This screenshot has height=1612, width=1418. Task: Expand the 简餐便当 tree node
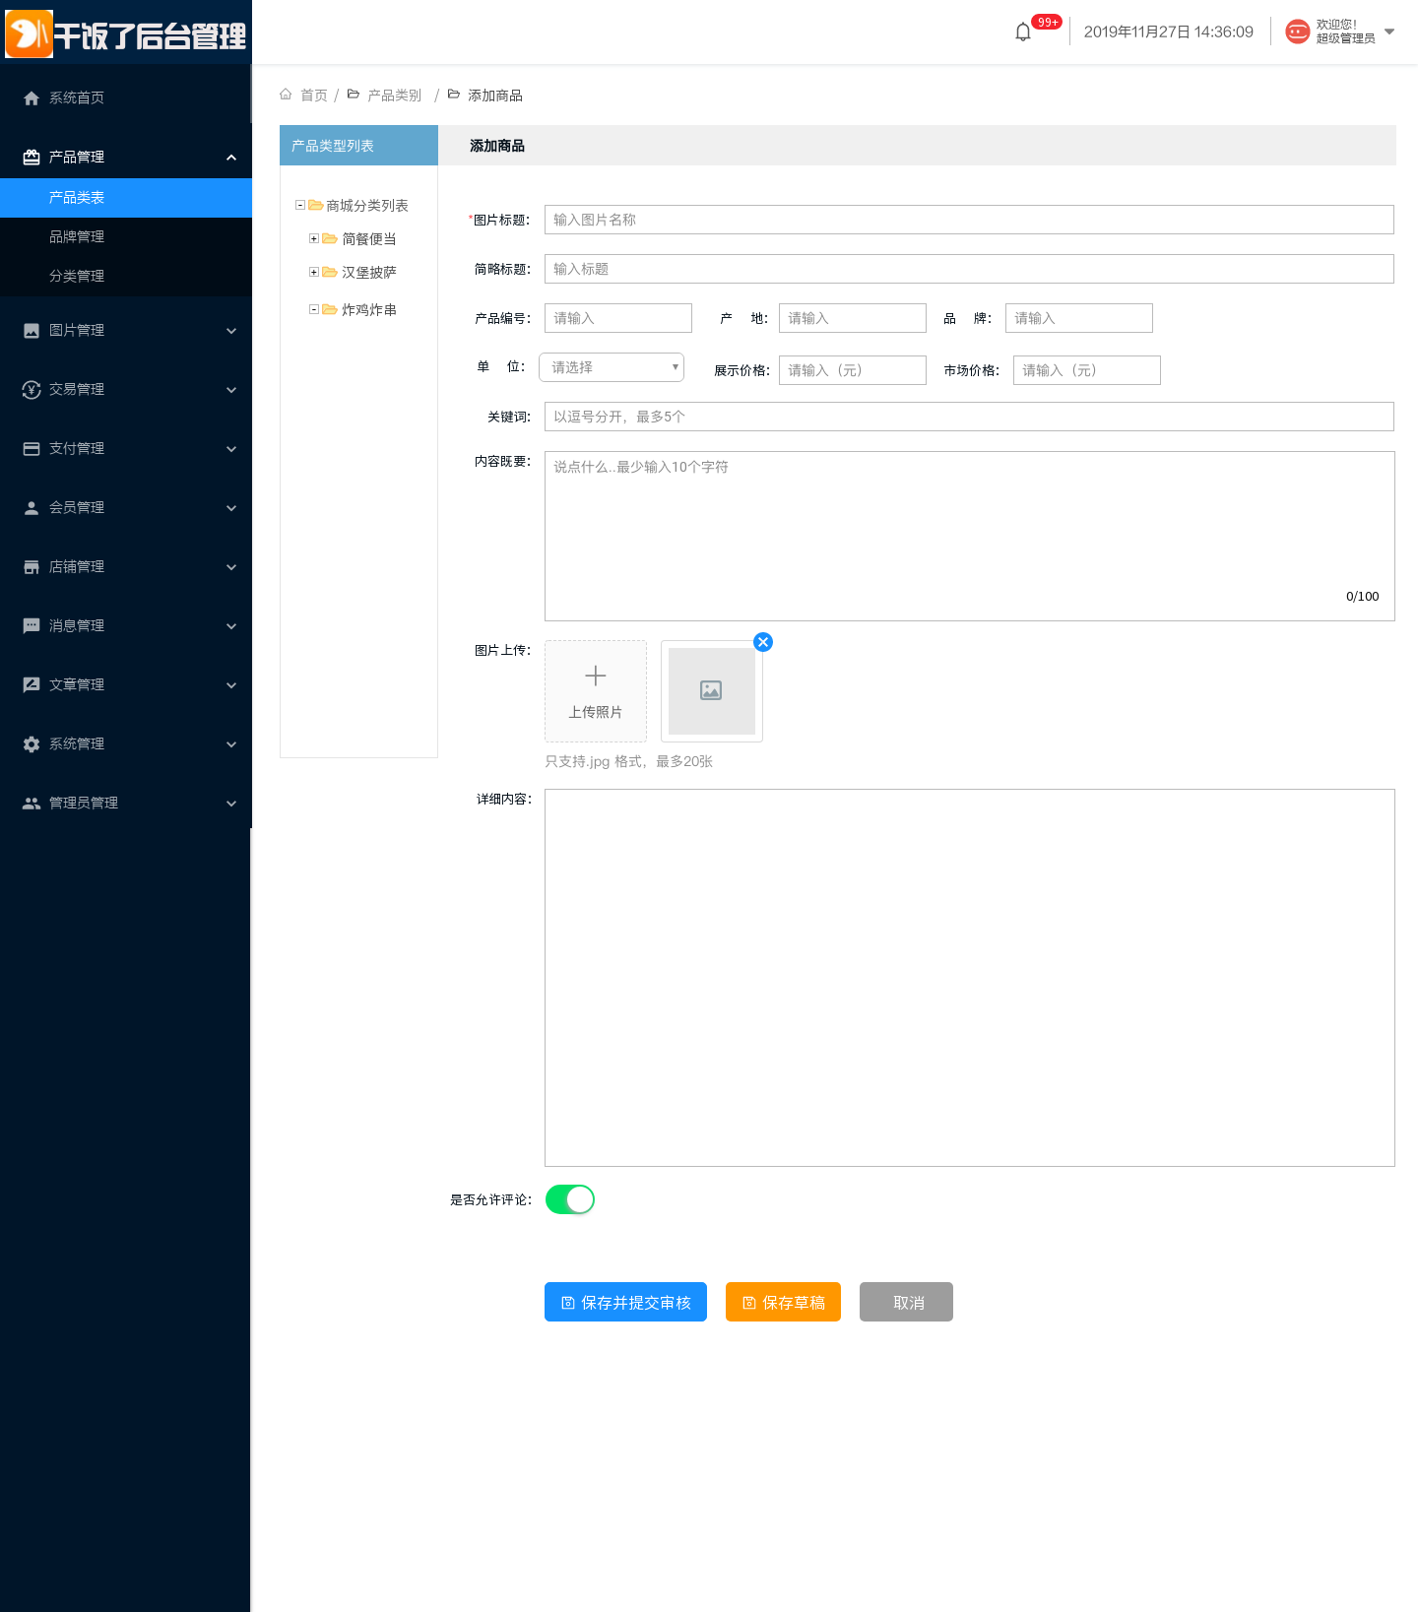click(314, 238)
